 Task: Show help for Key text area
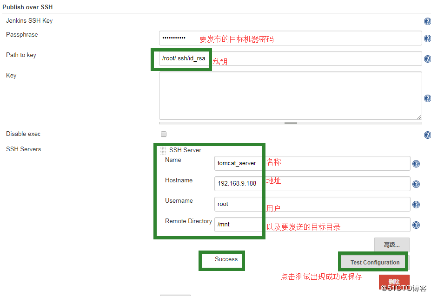tap(427, 98)
